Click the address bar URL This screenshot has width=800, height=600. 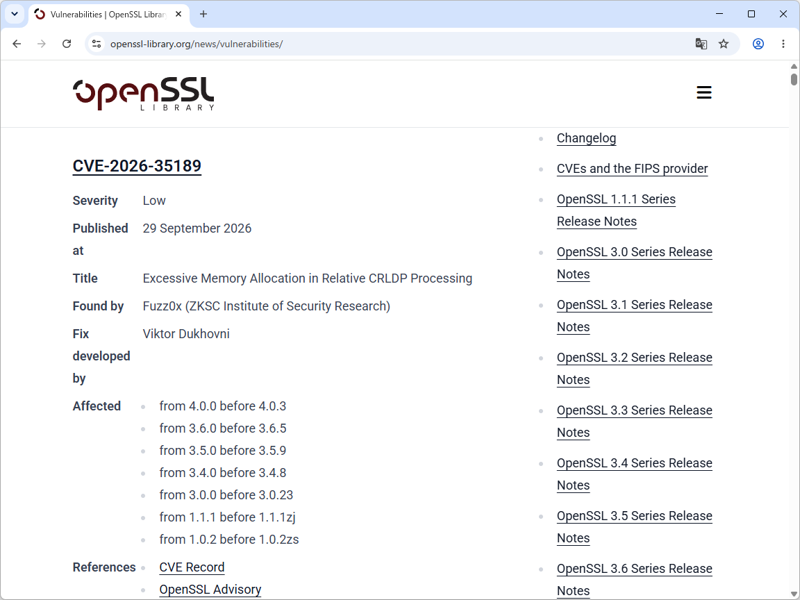(197, 44)
